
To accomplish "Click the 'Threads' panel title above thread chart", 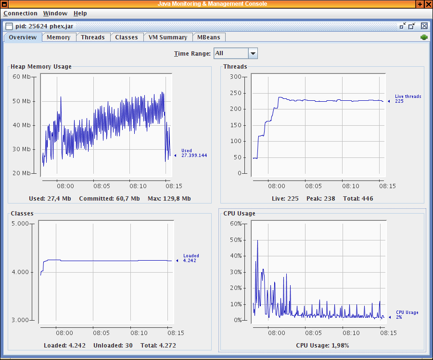I will [x=235, y=67].
